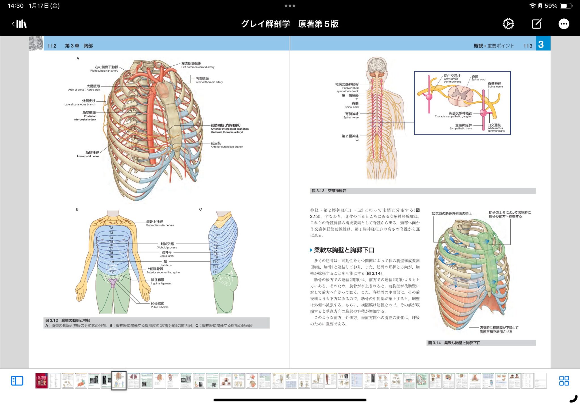Open the iPad multitasking dots menu

290,6
